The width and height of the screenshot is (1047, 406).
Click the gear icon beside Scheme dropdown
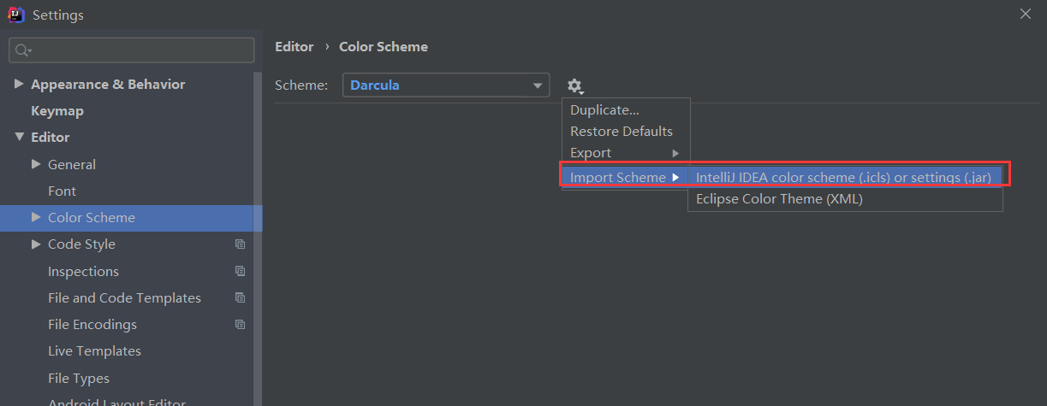pos(574,85)
